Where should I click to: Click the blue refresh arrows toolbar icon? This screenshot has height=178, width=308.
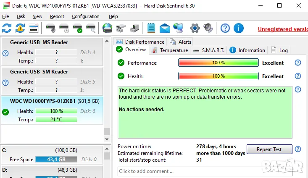pyautogui.click(x=7, y=28)
